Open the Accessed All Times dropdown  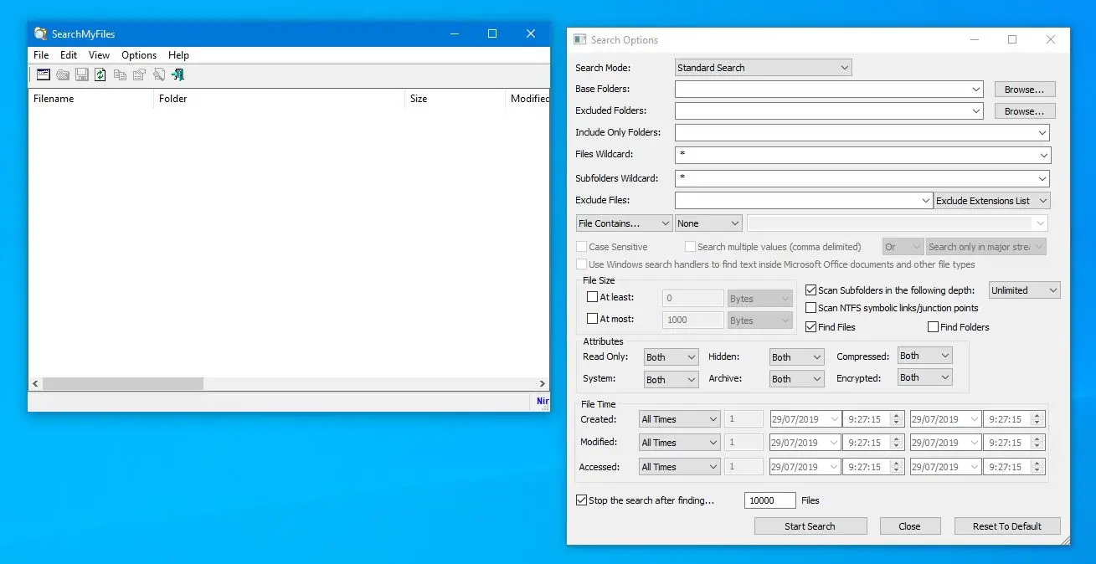[679, 467]
